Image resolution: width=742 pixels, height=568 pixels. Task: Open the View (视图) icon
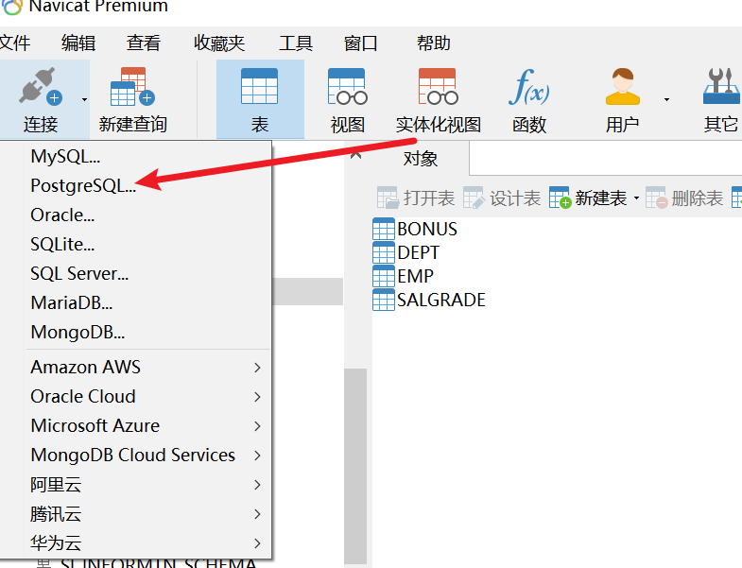click(x=347, y=88)
